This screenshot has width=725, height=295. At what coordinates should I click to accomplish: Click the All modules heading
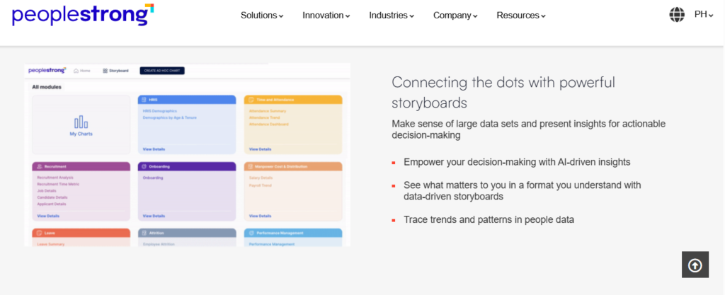click(x=46, y=87)
